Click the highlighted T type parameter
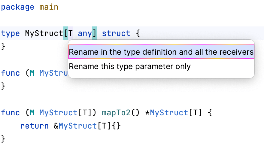The height and width of the screenshot is (158, 264). (x=71, y=33)
